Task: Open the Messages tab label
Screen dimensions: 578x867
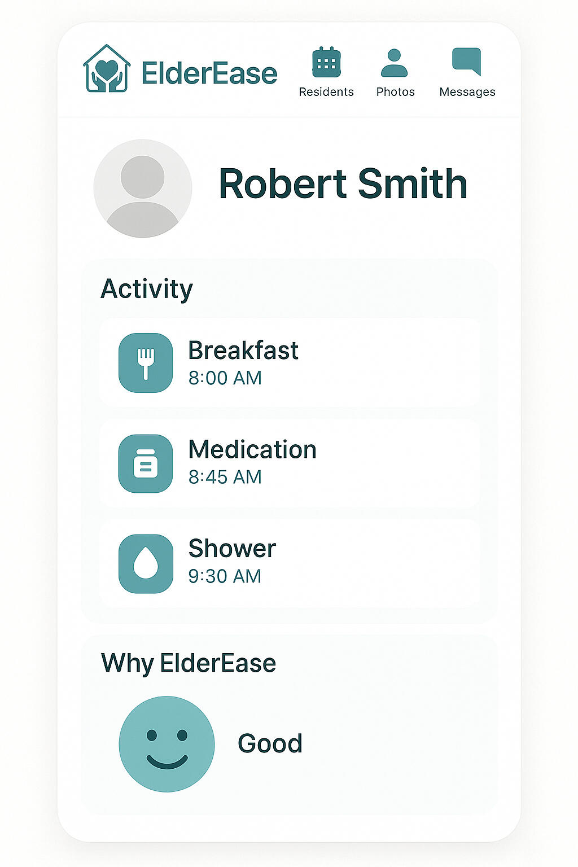Action: pos(467,92)
